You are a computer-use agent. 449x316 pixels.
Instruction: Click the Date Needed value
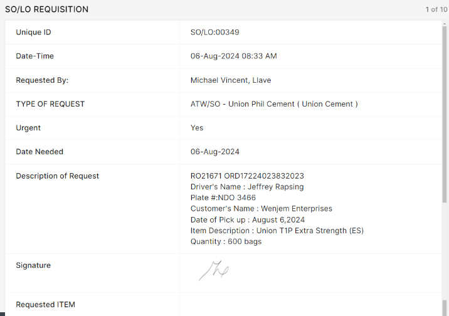[214, 152]
